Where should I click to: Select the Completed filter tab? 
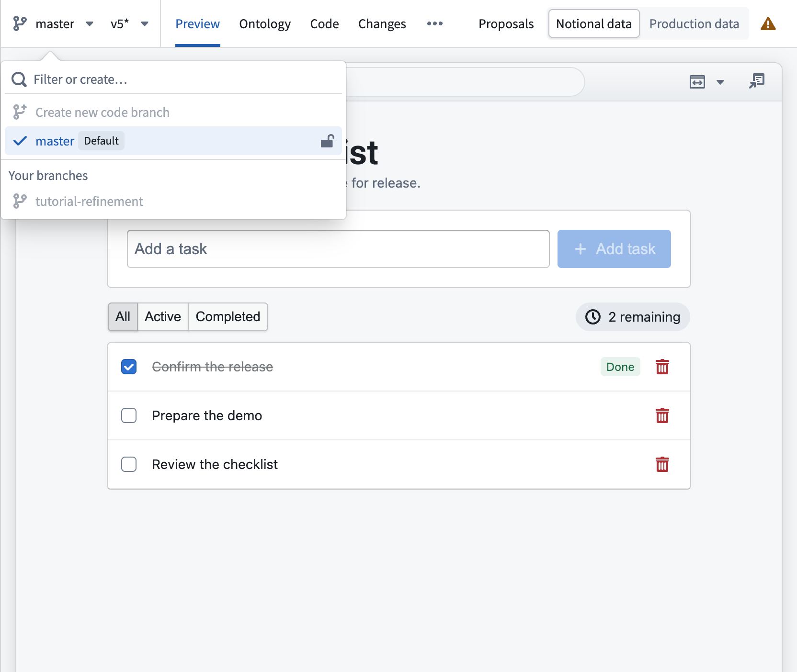[228, 316]
